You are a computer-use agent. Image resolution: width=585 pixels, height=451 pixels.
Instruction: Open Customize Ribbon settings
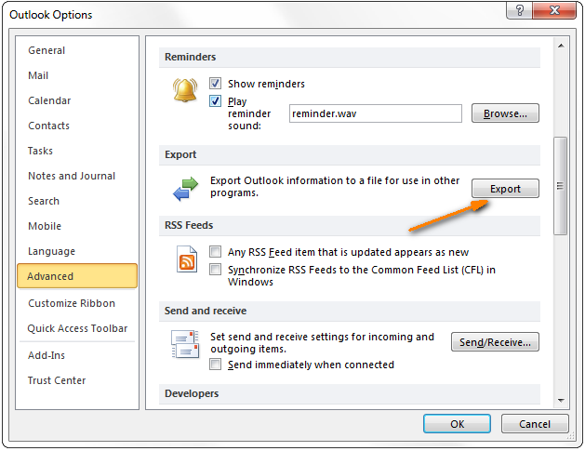pyautogui.click(x=72, y=303)
